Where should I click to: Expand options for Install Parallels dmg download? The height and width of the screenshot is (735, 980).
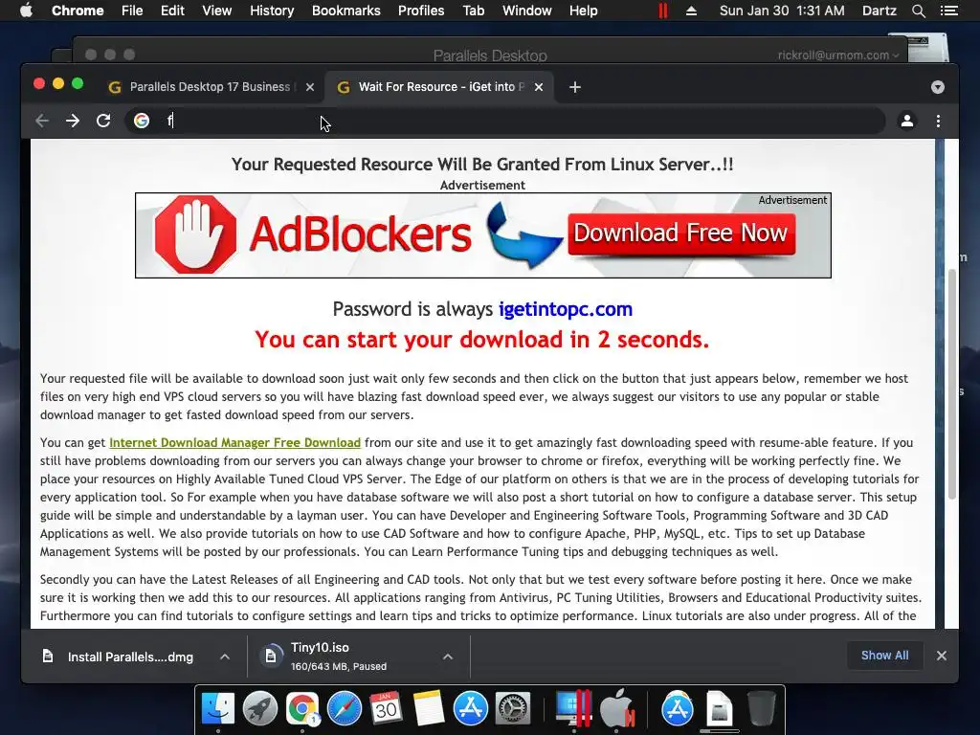click(x=225, y=657)
